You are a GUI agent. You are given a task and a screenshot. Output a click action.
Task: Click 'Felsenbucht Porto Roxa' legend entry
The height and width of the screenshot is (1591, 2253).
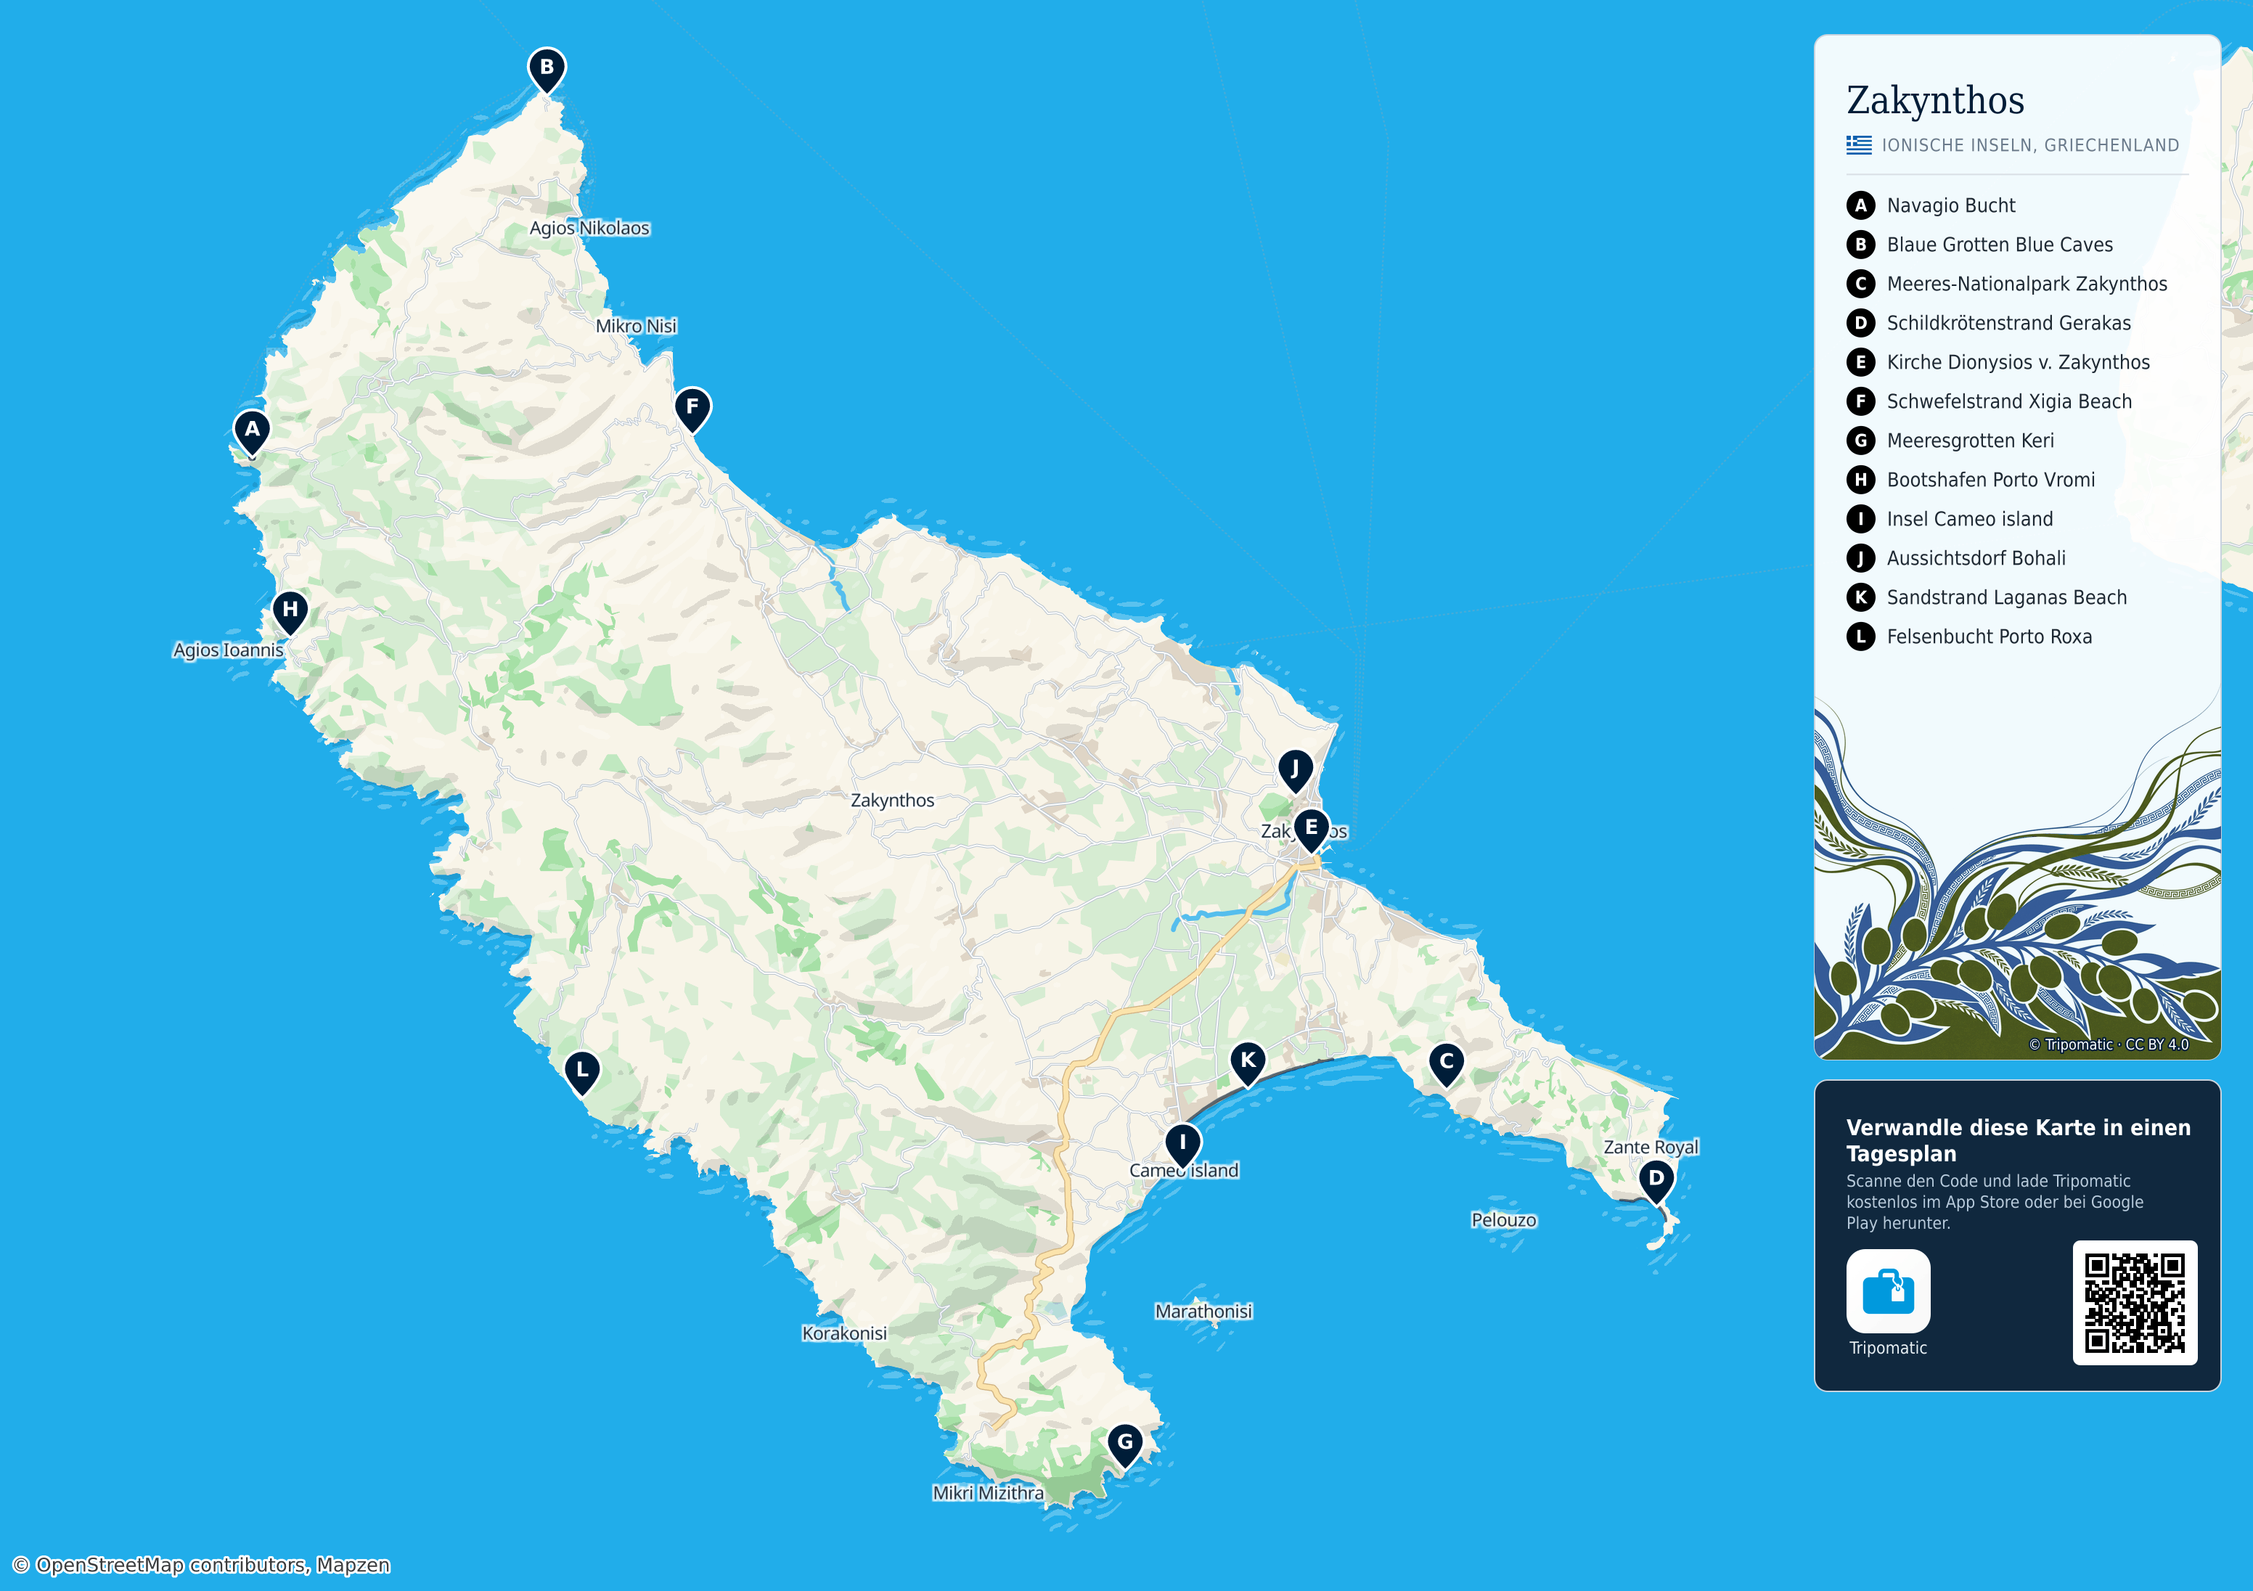[x=1989, y=637]
